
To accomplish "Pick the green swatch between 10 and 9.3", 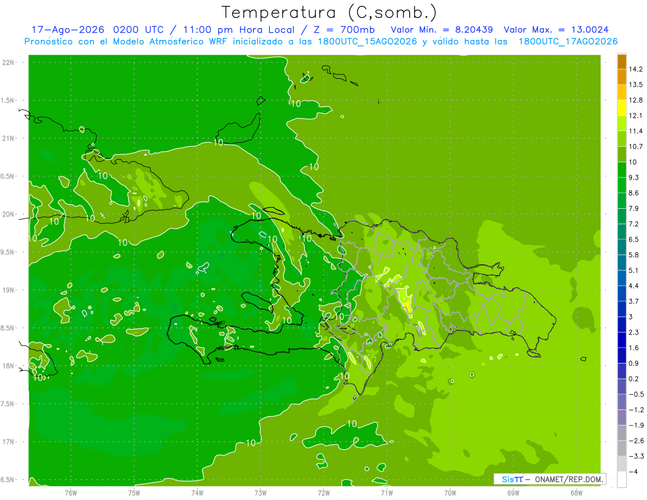I will point(622,169).
